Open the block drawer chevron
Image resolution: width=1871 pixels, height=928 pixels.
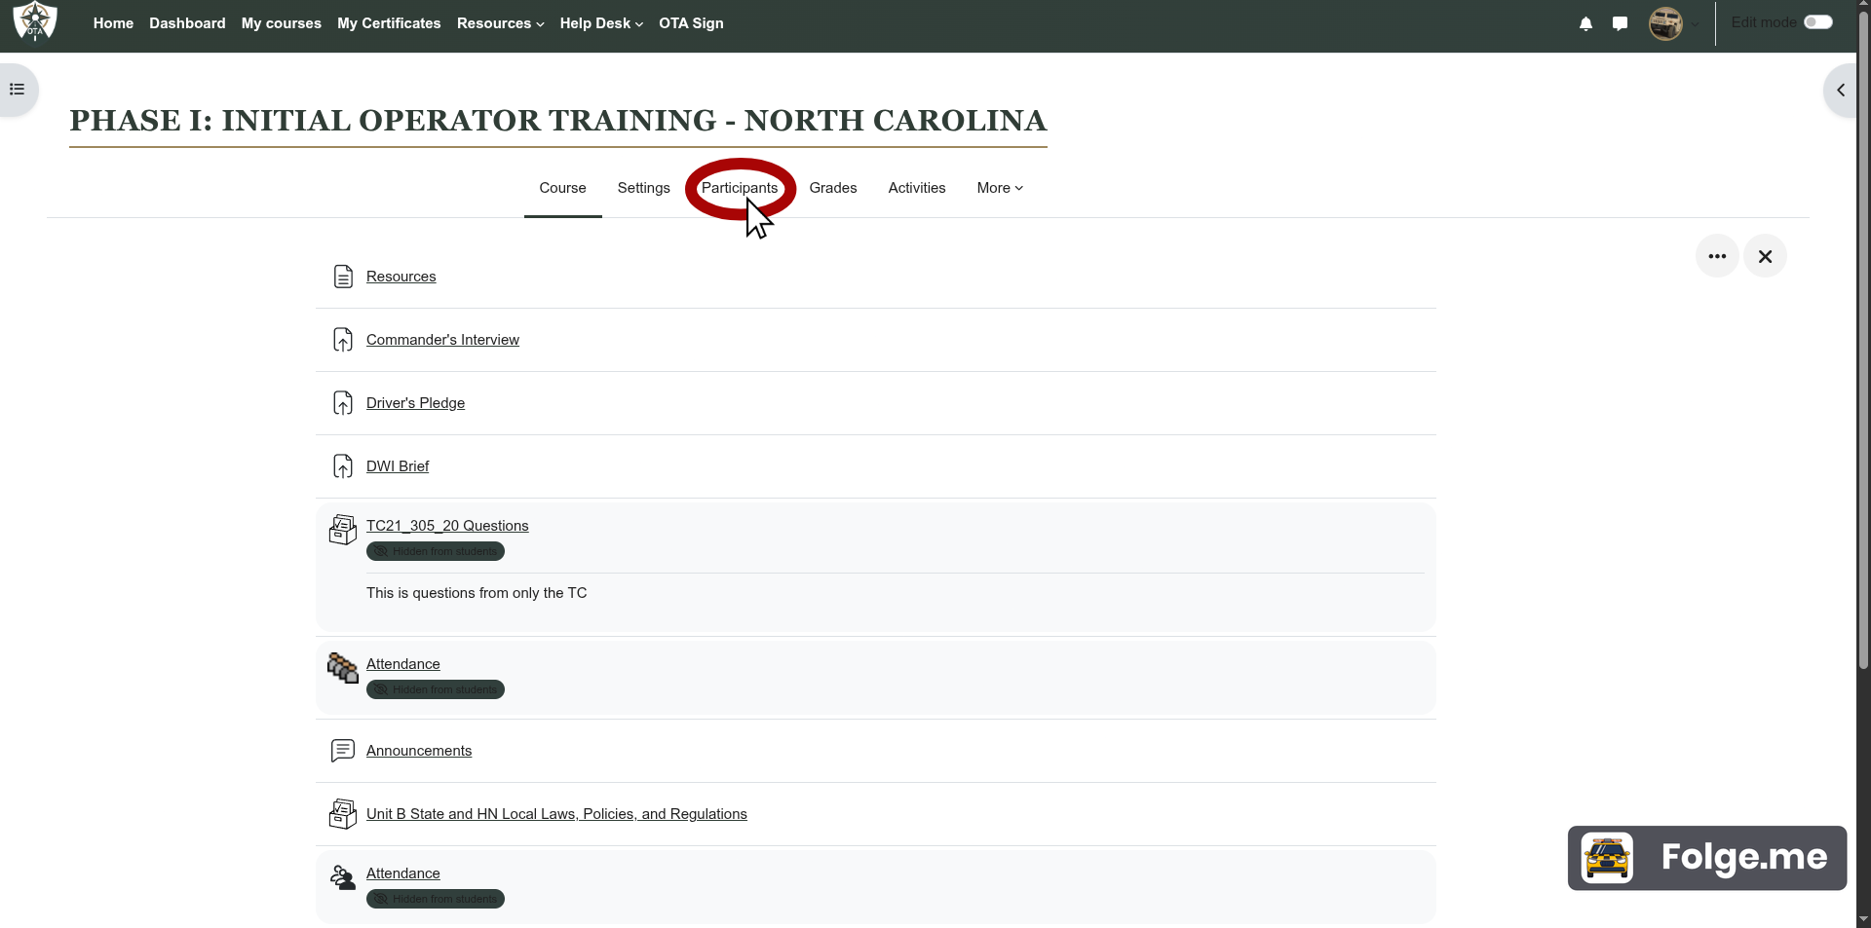1841,90
